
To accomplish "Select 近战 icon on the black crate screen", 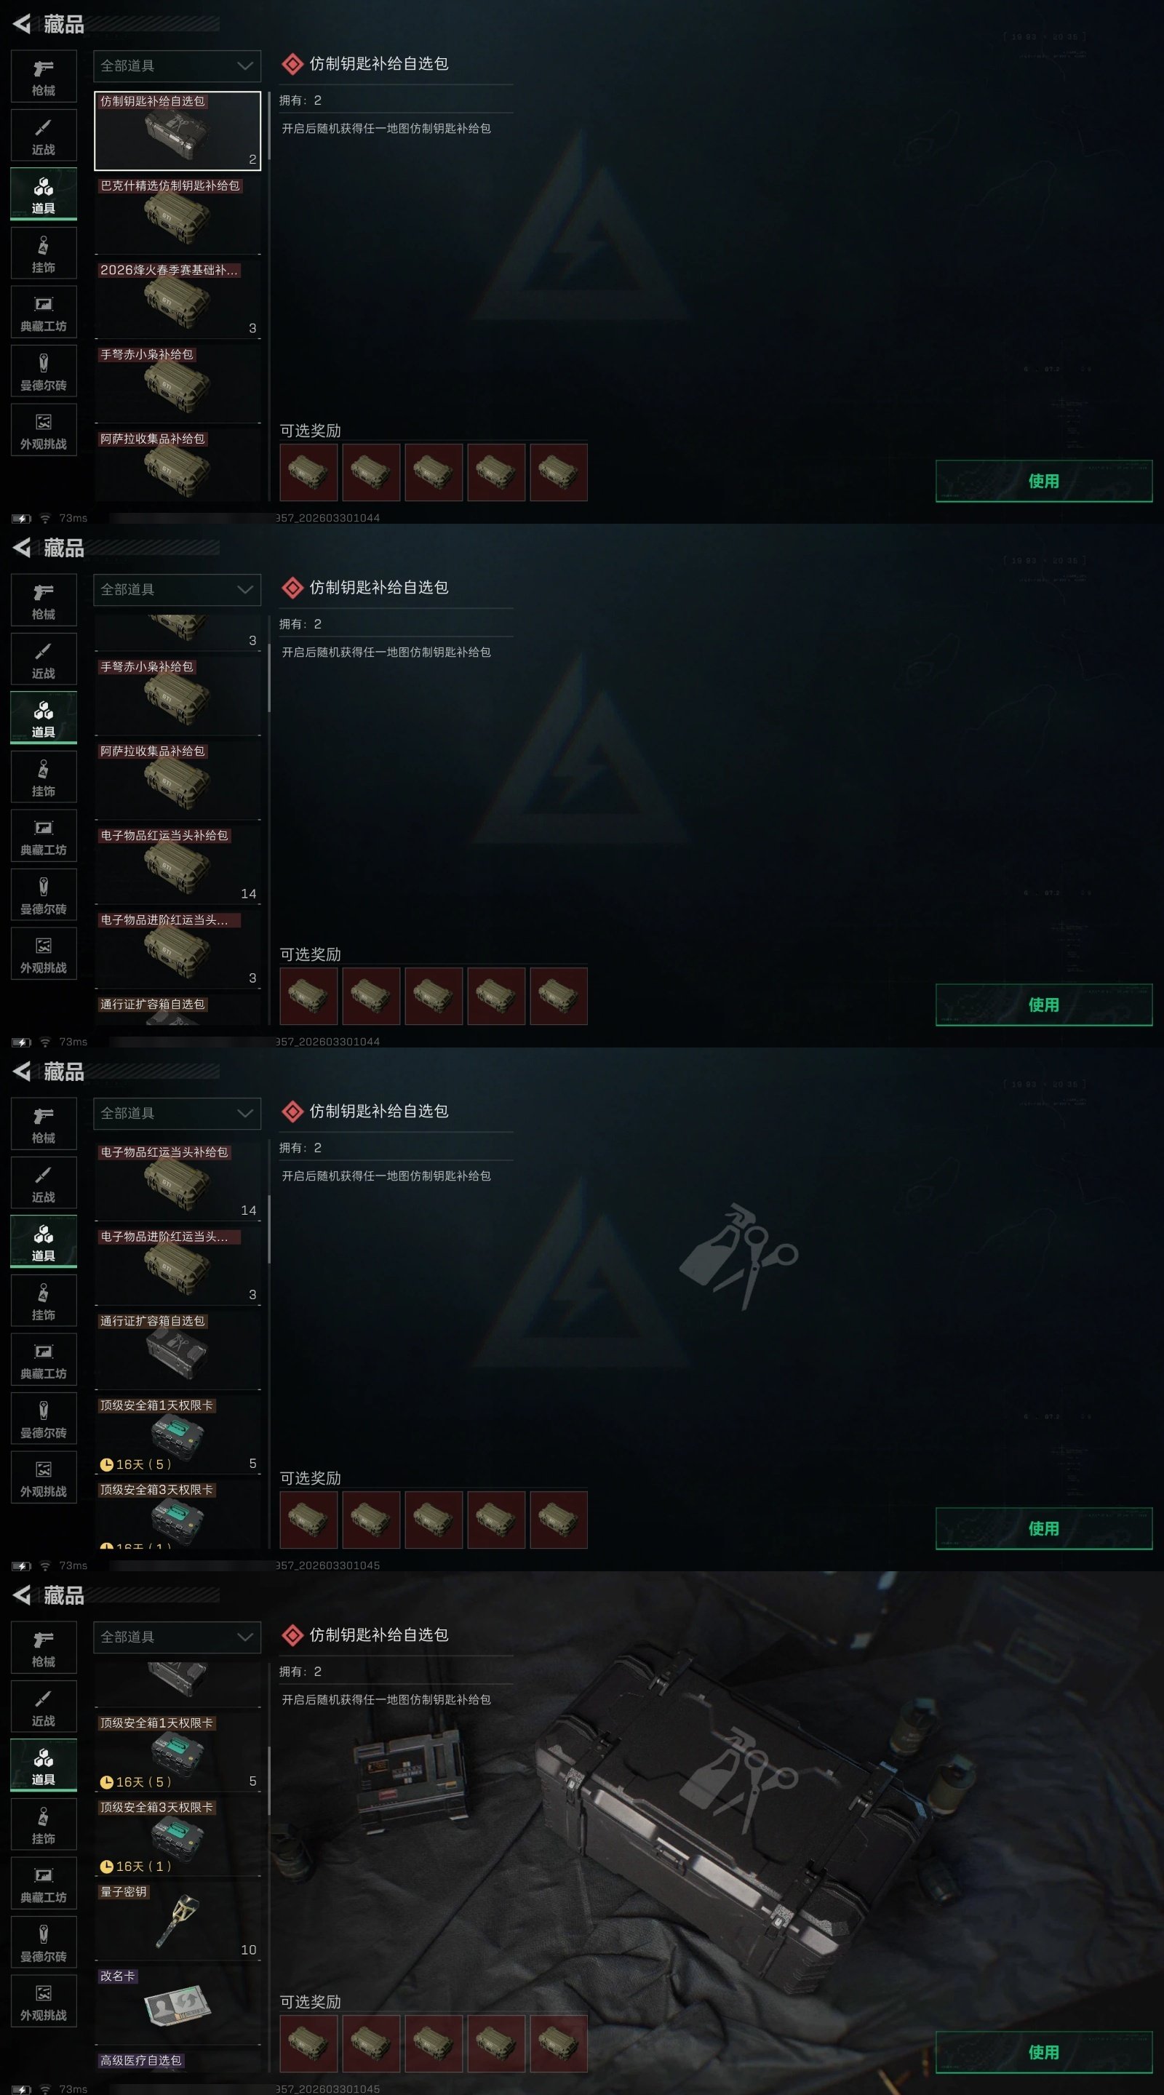I will click(44, 1707).
